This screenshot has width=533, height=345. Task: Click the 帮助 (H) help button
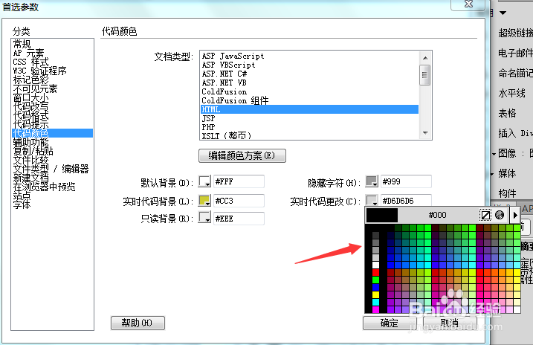[138, 323]
